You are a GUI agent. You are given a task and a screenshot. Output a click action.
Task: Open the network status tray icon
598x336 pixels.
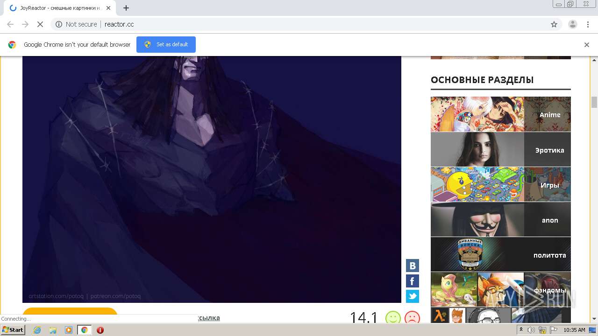pos(542,330)
